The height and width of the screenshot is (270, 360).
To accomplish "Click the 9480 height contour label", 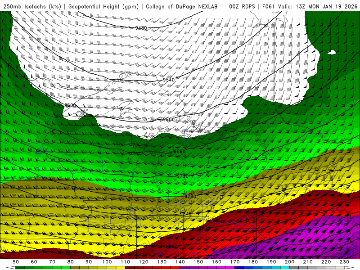I will [x=141, y=28].
